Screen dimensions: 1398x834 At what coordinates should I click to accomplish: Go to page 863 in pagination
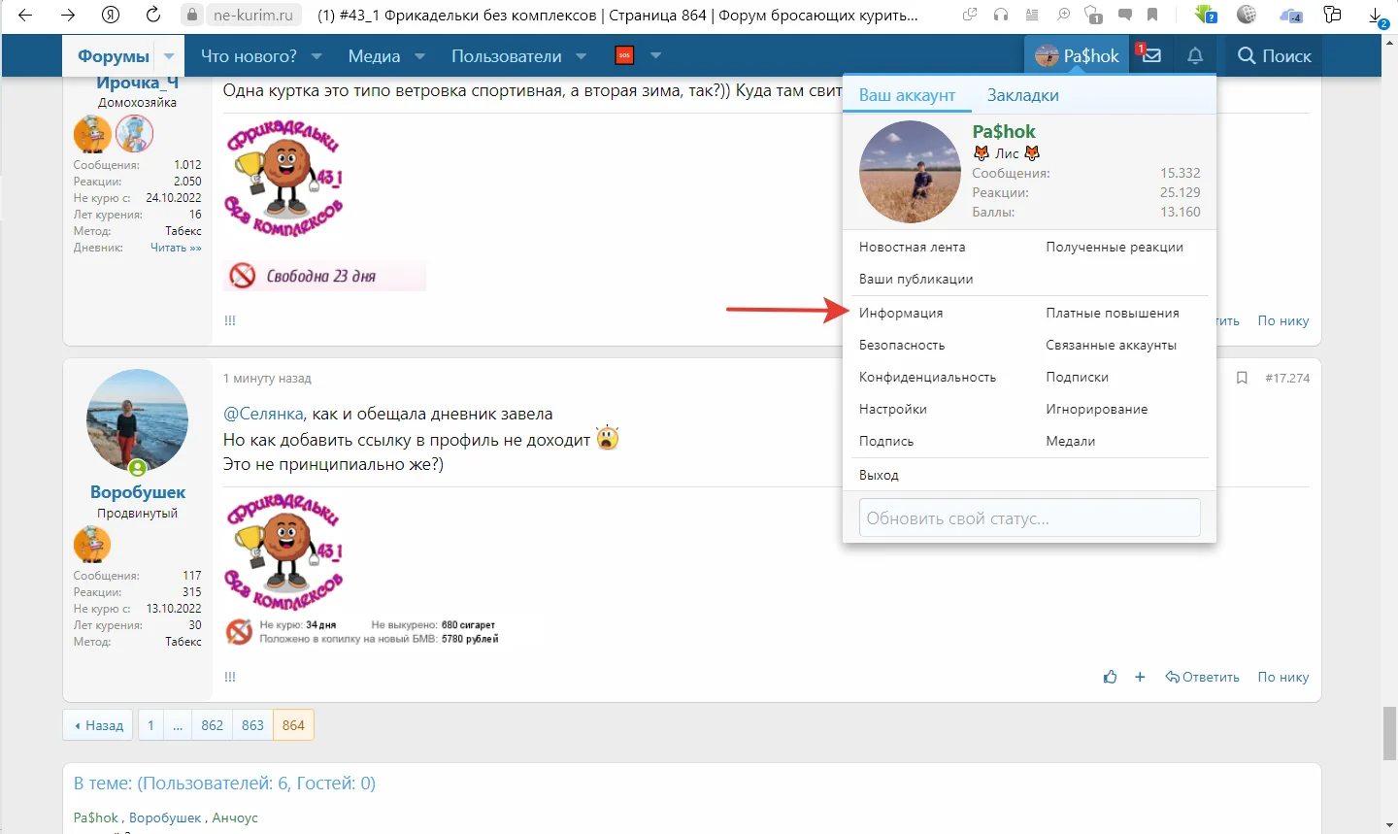point(252,725)
